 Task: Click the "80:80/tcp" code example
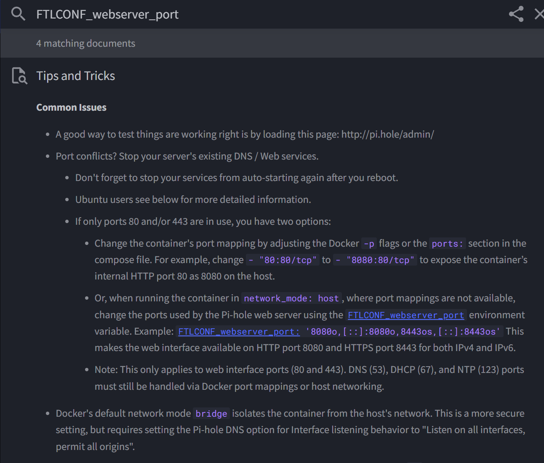click(x=283, y=260)
